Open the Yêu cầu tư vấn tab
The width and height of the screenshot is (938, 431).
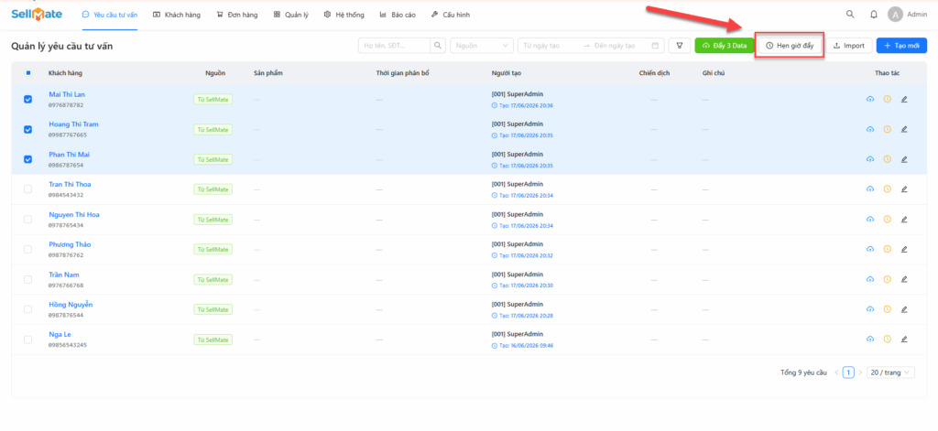pyautogui.click(x=110, y=15)
